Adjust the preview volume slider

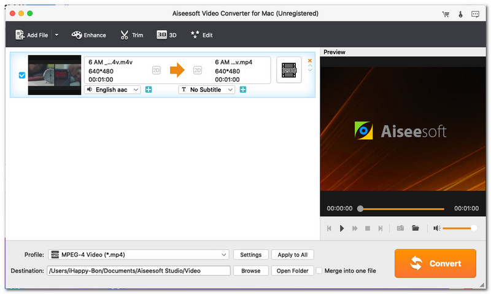[x=458, y=228]
